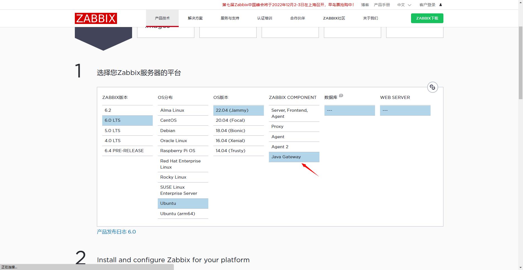Select OS version 20.04 (Focal)
The image size is (523, 270).
(x=238, y=120)
